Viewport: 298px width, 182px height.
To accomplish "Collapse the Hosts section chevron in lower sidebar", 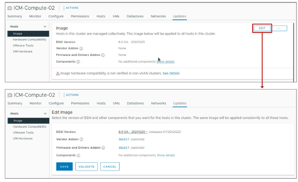I will (45, 114).
